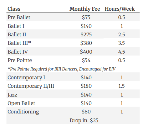Select the Conditioning $80 fee
Screen dimensions: 148x131
(86, 112)
